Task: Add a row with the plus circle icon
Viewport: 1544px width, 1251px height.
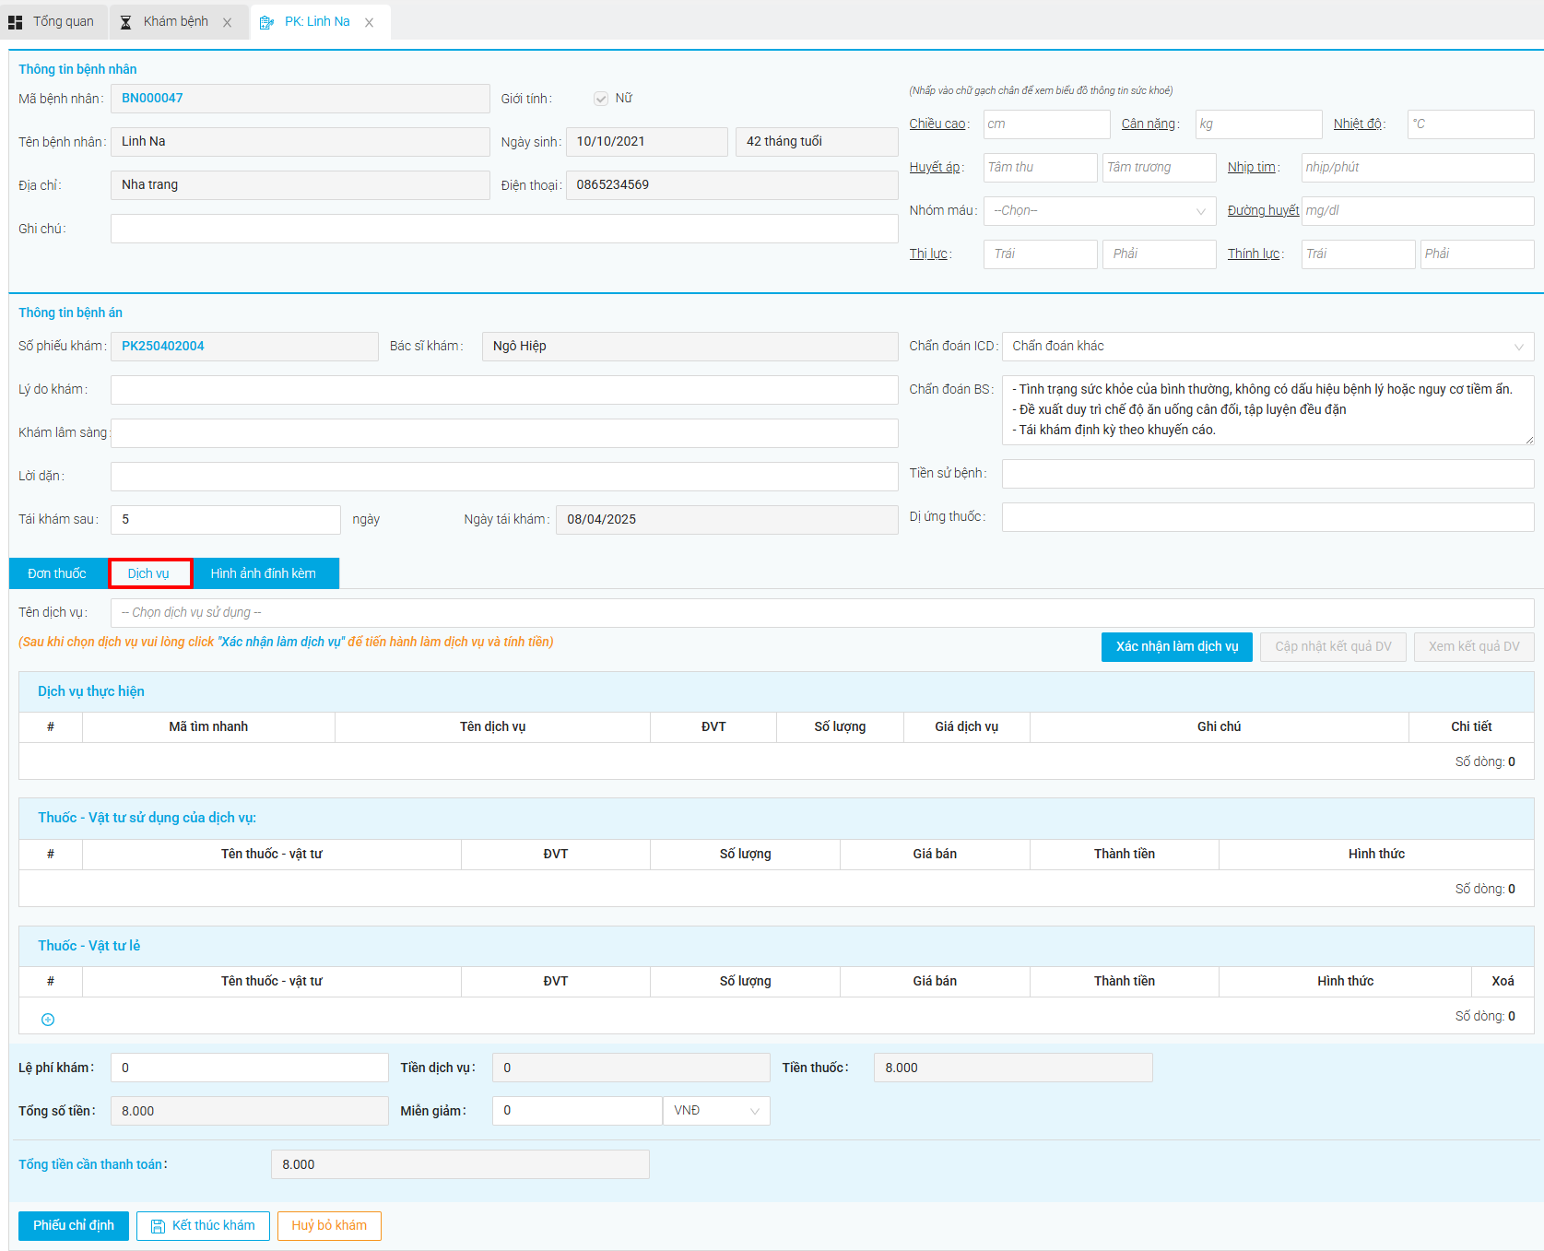Action: (48, 1020)
